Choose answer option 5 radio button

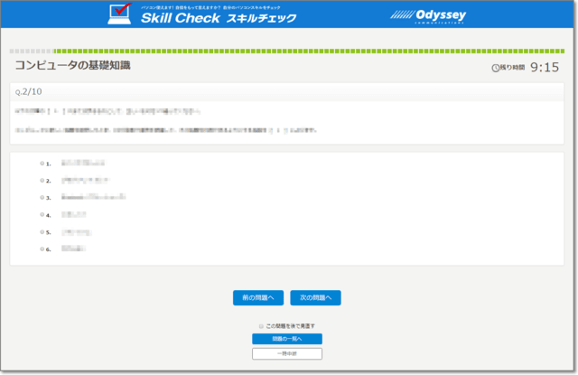pos(42,231)
